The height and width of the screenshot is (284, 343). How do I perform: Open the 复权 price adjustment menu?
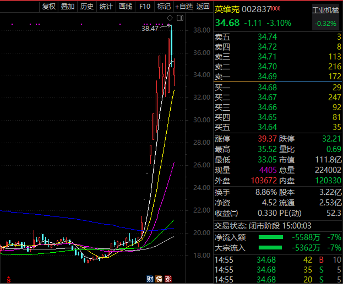[x=49, y=6]
